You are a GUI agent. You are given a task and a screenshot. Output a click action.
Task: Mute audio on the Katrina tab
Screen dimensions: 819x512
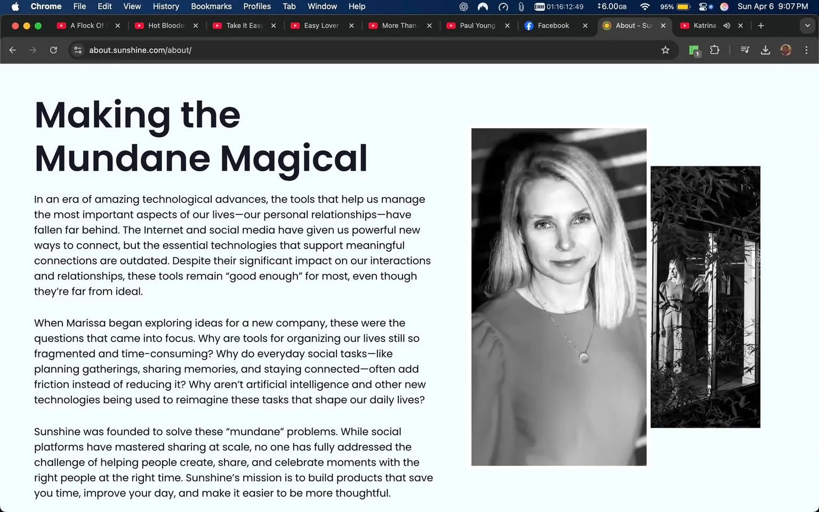click(726, 25)
